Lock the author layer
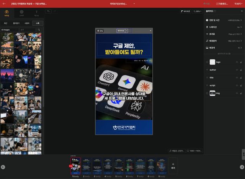Viewport: 245px width, 179px height. pyautogui.click(x=241, y=70)
